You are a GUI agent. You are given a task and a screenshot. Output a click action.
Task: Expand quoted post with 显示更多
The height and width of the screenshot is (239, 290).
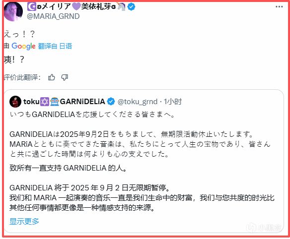point(24,221)
